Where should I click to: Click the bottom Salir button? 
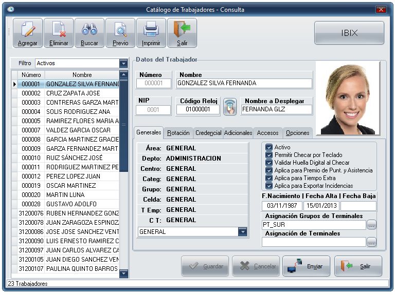coord(358,266)
